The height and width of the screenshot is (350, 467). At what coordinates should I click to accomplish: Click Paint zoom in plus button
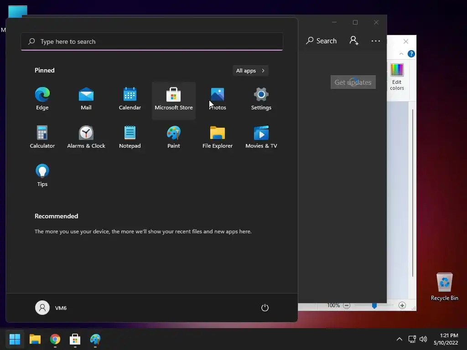tap(402, 305)
